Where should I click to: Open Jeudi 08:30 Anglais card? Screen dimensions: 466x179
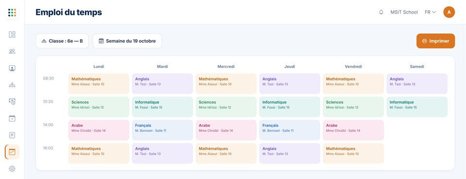[x=289, y=84]
